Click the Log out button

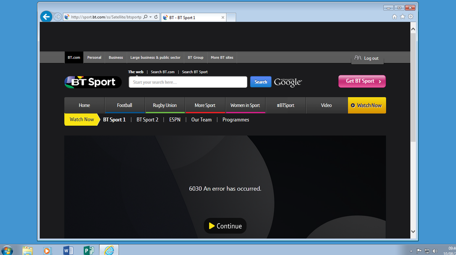pos(367,58)
